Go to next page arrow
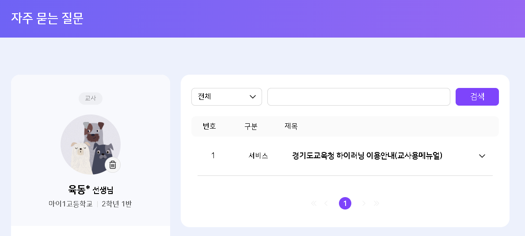 tap(364, 203)
